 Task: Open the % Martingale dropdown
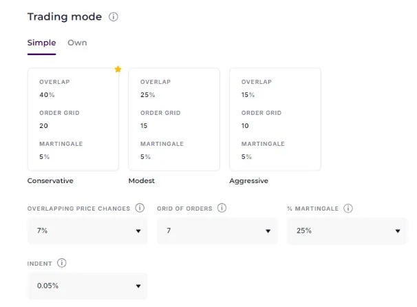pyautogui.click(x=347, y=231)
